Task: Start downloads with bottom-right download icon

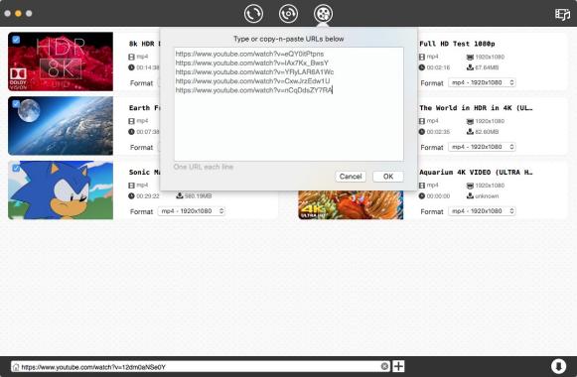Action: point(558,366)
